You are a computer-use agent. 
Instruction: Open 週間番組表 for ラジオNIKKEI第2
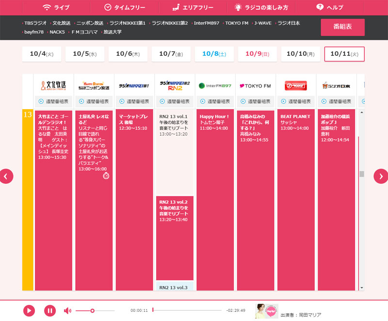pos(175,101)
